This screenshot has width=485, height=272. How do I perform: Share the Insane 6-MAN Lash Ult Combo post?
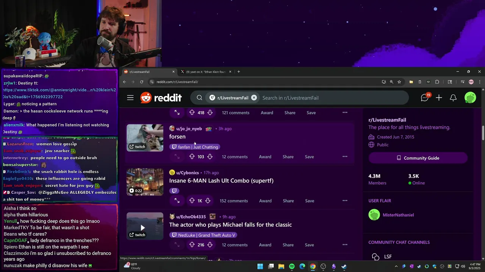pos(288,201)
